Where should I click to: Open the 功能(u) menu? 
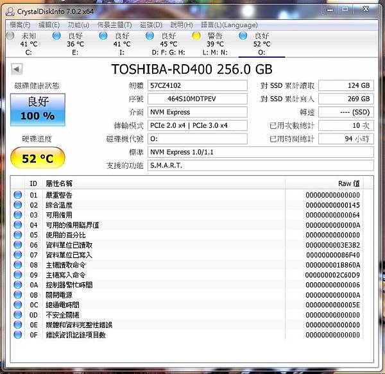[78, 25]
